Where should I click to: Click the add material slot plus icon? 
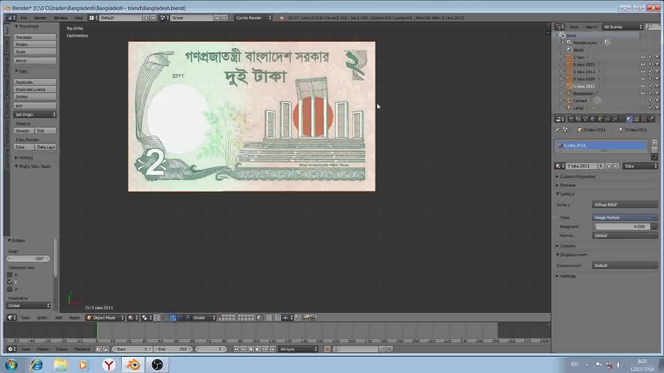(654, 143)
